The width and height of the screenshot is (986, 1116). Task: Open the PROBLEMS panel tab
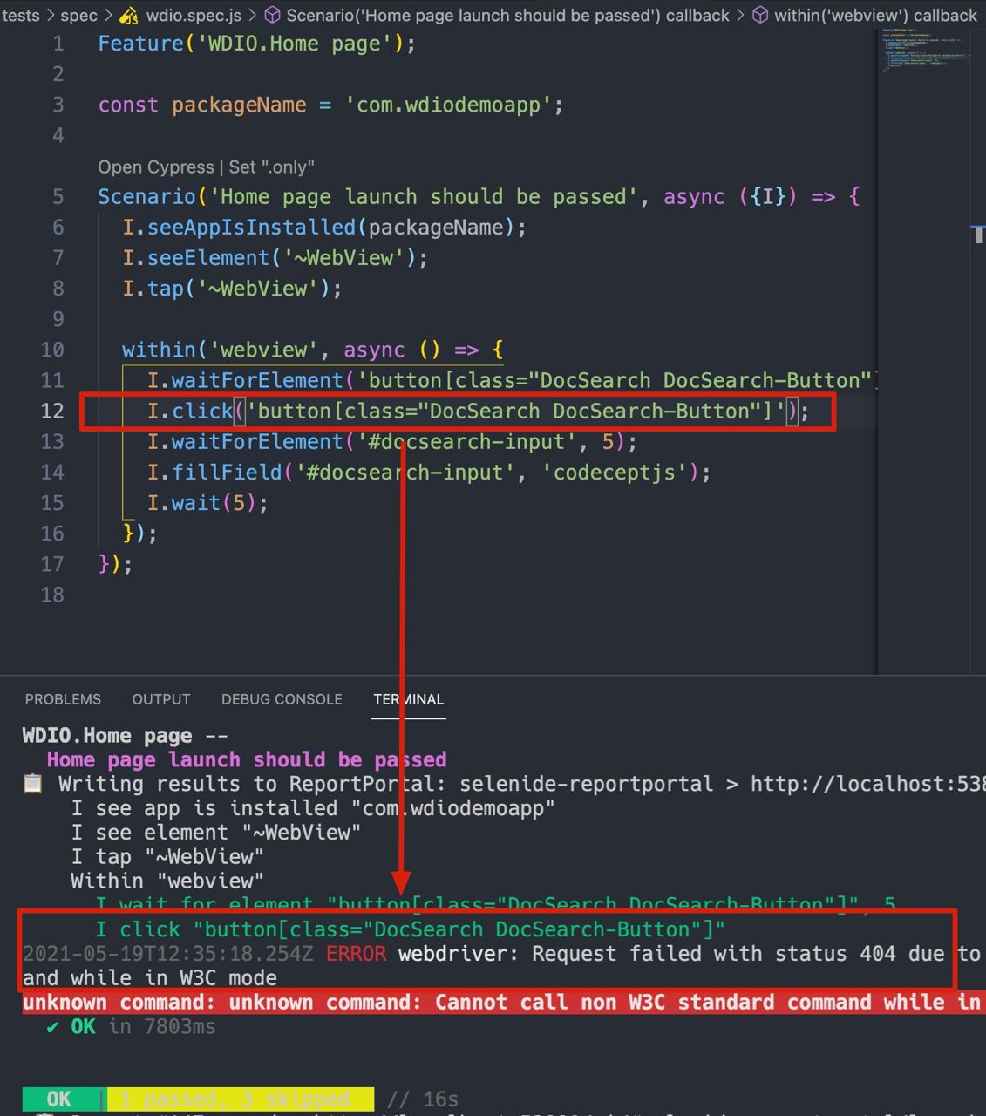click(x=63, y=699)
